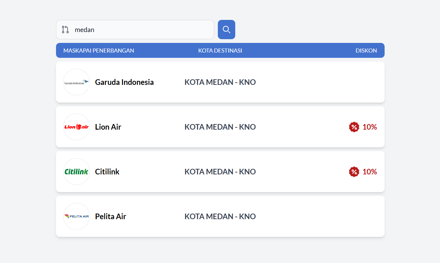Click the MASKAPAI PENERBANGAN column header
The image size is (440, 263).
(99, 50)
